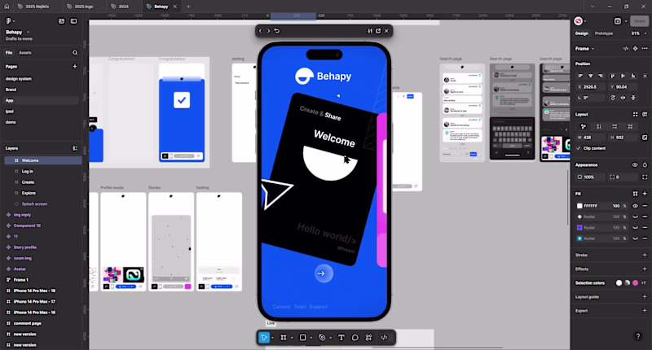Toggle individual corner radius icon
Viewport: 652px width, 350px height.
645,177
